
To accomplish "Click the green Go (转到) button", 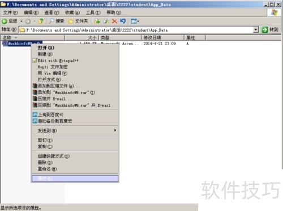I will click(x=270, y=29).
